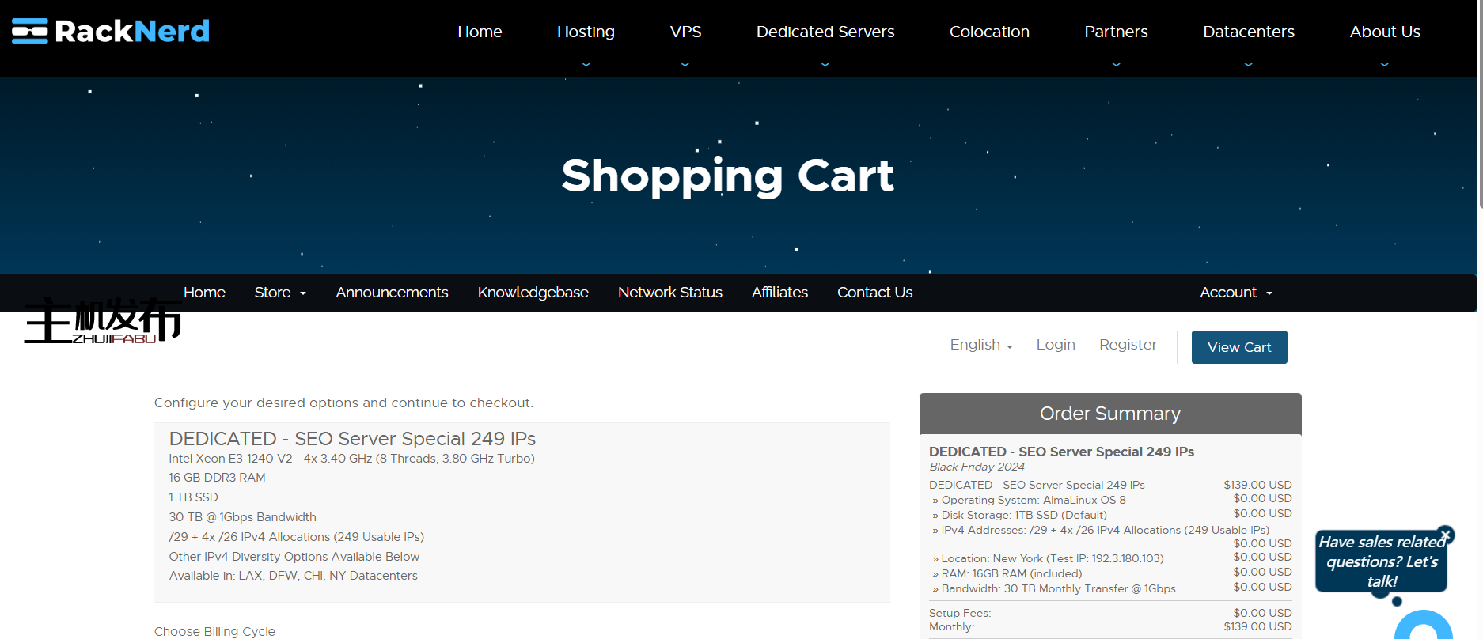The width and height of the screenshot is (1483, 639).
Task: Open Dedicated Servers menu item
Action: tap(825, 32)
